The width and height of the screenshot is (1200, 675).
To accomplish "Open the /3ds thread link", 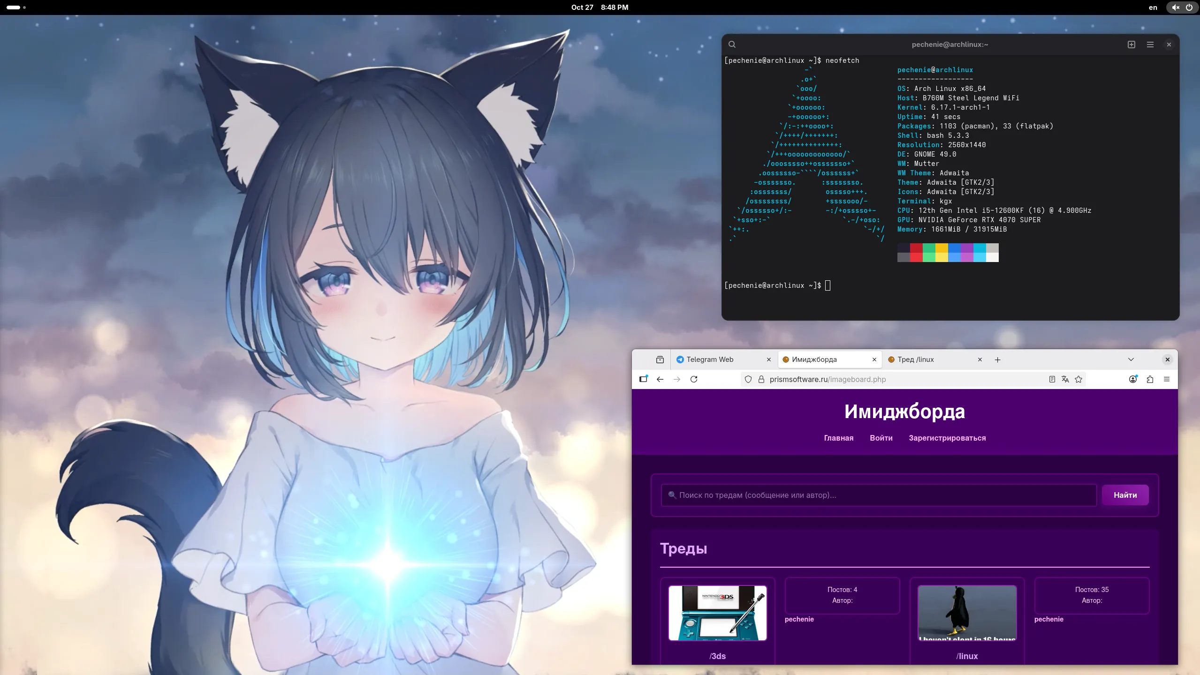I will point(717,656).
